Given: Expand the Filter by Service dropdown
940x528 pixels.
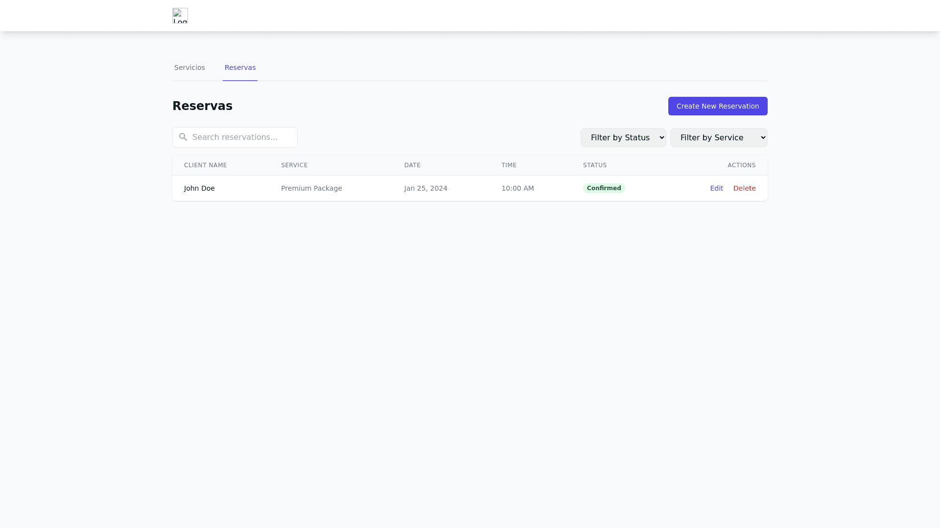Looking at the screenshot, I should tap(718, 138).
